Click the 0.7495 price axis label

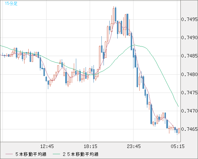tap(189, 19)
